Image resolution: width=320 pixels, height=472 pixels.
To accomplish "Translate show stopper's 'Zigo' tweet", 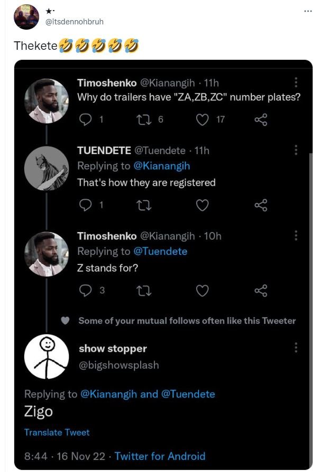I will [x=57, y=432].
